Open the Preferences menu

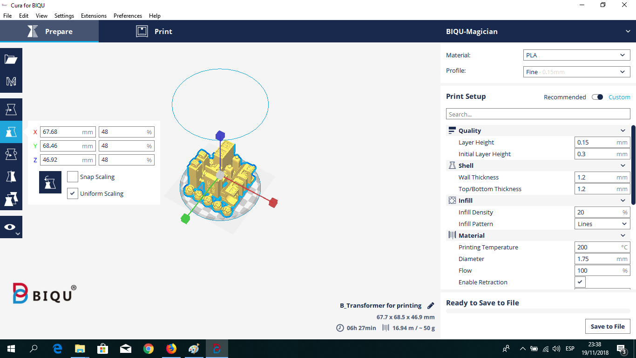pos(128,15)
